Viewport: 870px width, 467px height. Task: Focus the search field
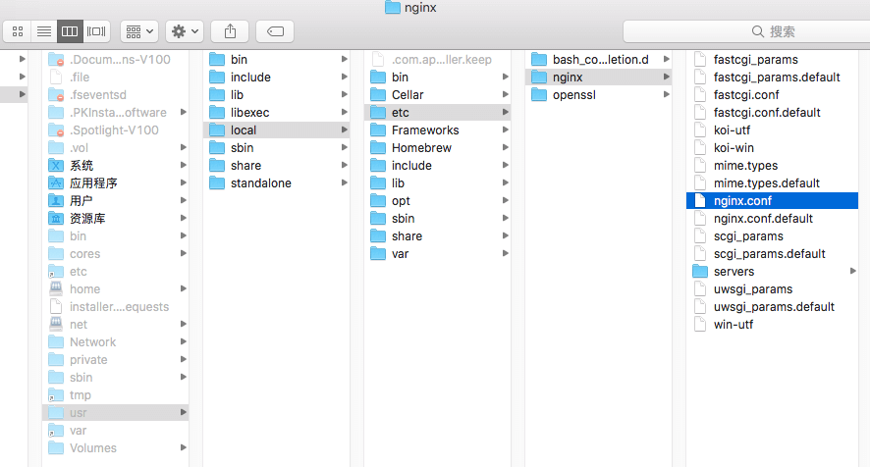(746, 31)
